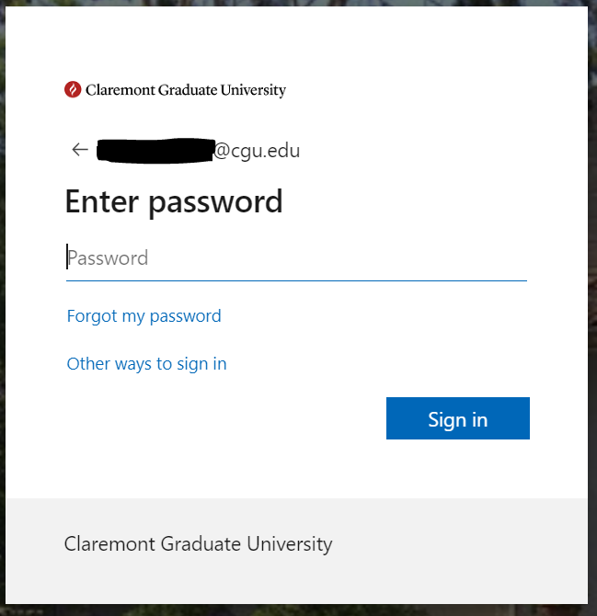This screenshot has height=616, width=597.
Task: Click the word Password placeholder text
Action: 108,258
